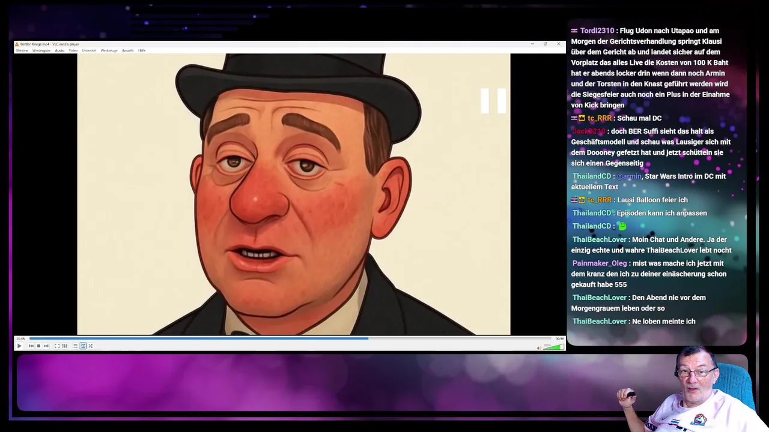Open the Audio menu
This screenshot has height=432, width=769.
click(x=60, y=50)
